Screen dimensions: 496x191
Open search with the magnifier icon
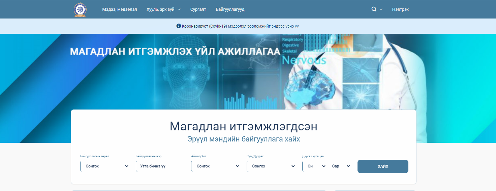pyautogui.click(x=374, y=9)
